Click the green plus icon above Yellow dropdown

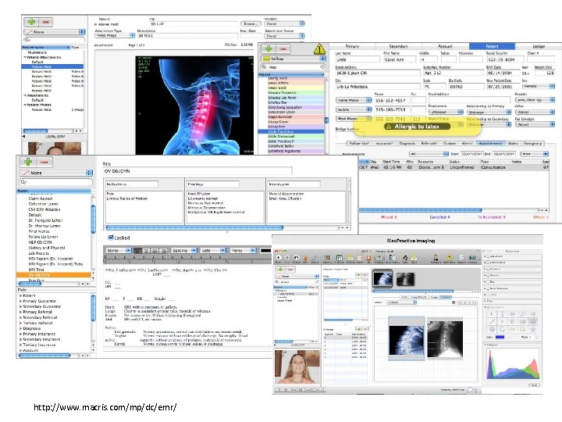(x=269, y=48)
